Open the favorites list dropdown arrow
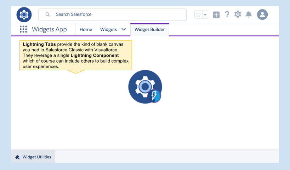Viewport: 290px width, 170px height. coord(205,14)
